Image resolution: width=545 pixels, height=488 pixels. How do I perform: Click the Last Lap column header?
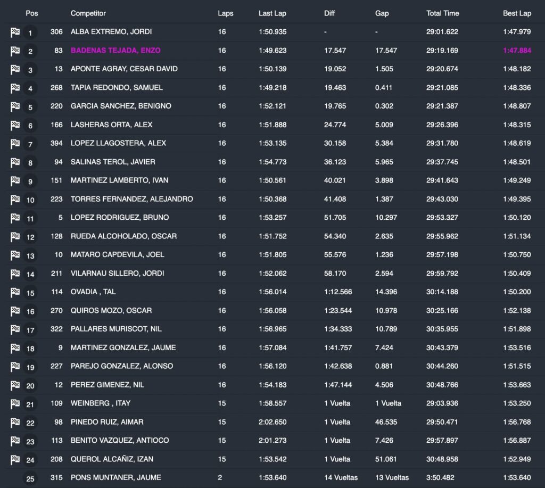click(272, 13)
